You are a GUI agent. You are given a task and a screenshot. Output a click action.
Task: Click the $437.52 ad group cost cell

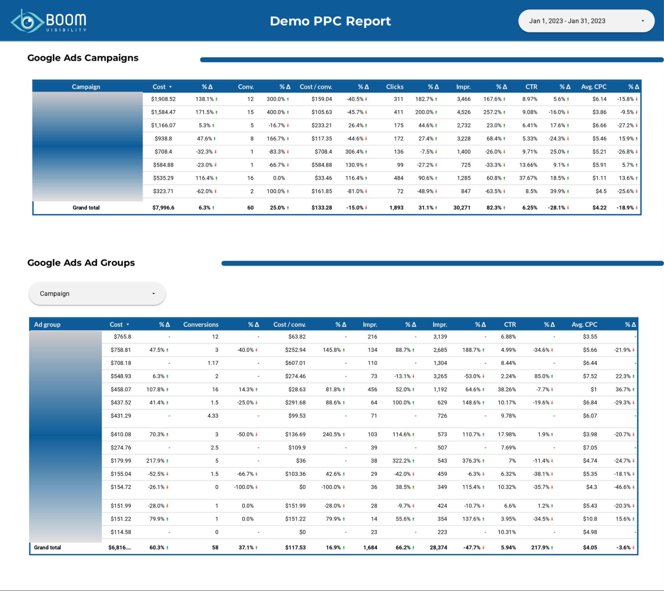121,402
